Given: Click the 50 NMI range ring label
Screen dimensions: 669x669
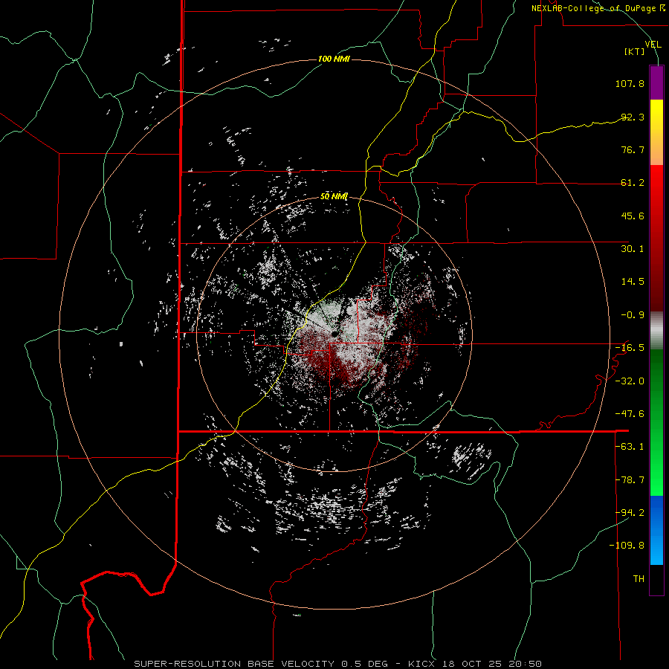Looking at the screenshot, I should [x=334, y=196].
